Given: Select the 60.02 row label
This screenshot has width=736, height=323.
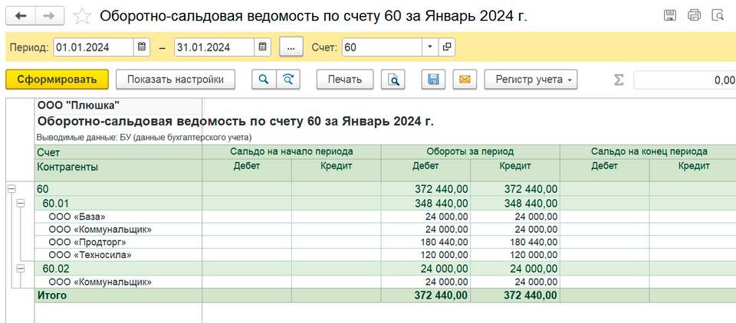Looking at the screenshot, I should (56, 269).
